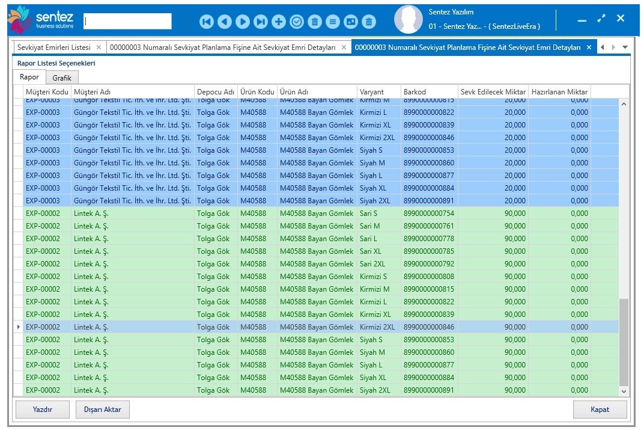The height and width of the screenshot is (430, 641).
Task: Click the trash icon beside the checkmark
Action: (x=314, y=22)
